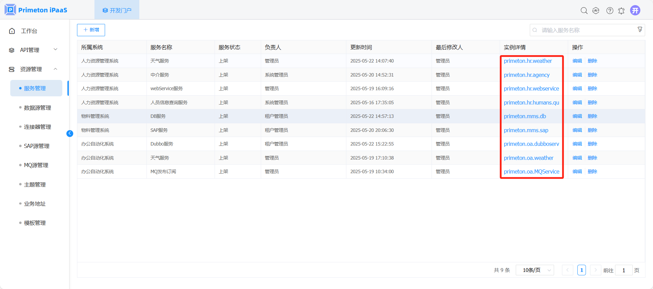Collapse the 资源管理 menu

(x=33, y=69)
